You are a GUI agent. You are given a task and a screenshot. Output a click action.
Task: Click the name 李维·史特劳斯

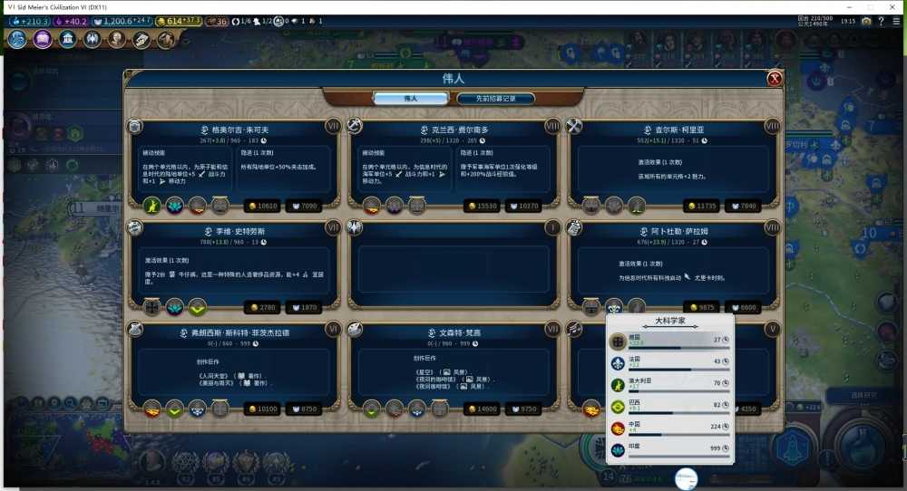[240, 231]
